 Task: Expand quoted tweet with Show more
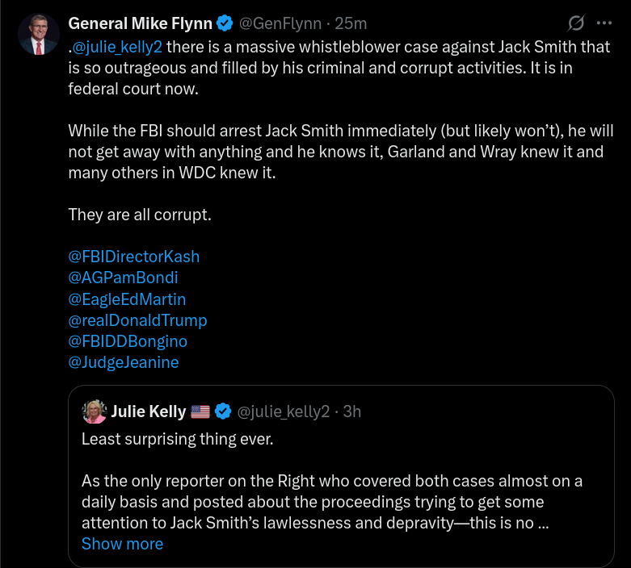[x=122, y=544]
